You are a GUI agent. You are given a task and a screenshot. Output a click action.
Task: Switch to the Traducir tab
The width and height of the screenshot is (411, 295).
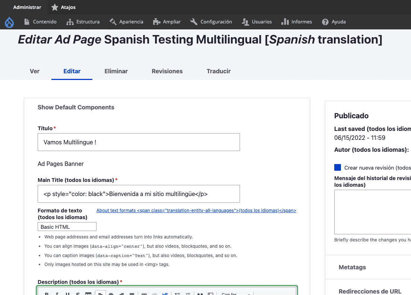(218, 71)
